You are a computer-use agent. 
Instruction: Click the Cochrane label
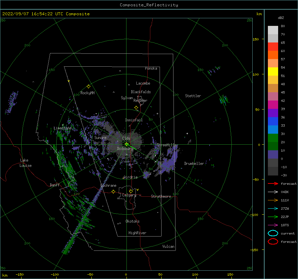(x=108, y=185)
